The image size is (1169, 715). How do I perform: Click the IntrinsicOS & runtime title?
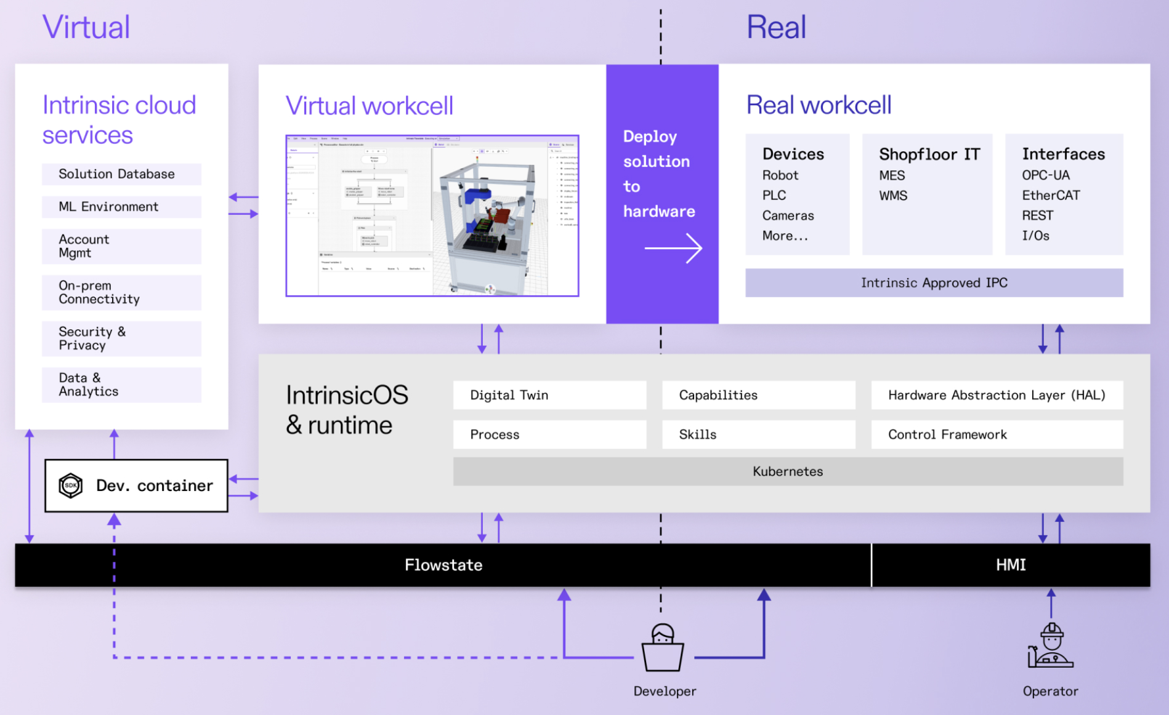347,410
